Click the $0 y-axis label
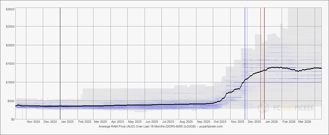Viewport: 329px width, 135px height. [x=12, y=119]
